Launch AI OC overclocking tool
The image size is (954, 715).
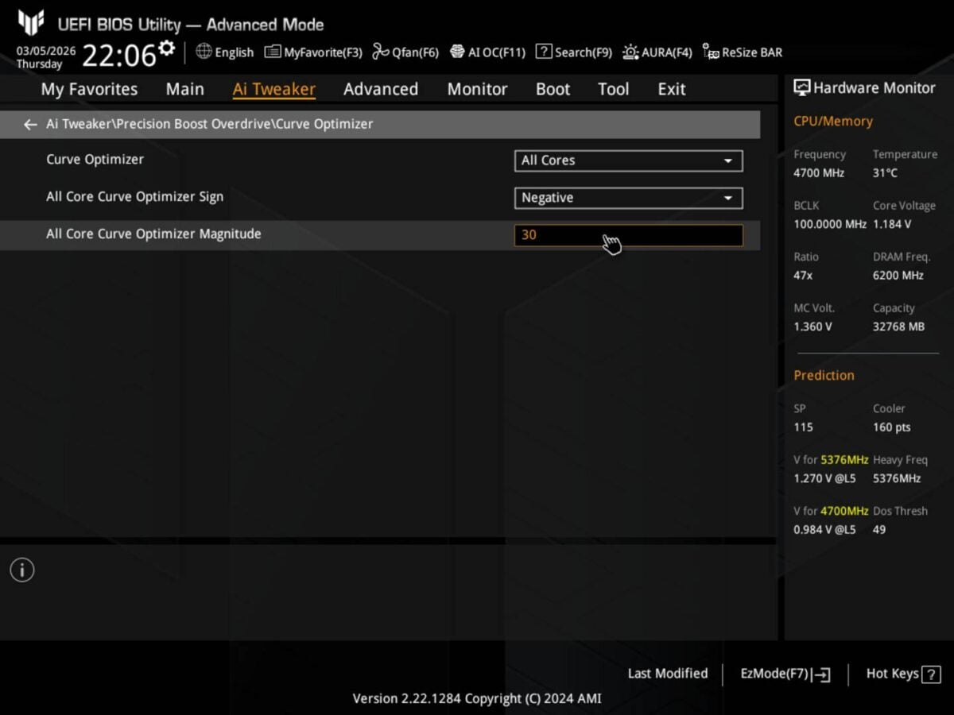coord(487,52)
